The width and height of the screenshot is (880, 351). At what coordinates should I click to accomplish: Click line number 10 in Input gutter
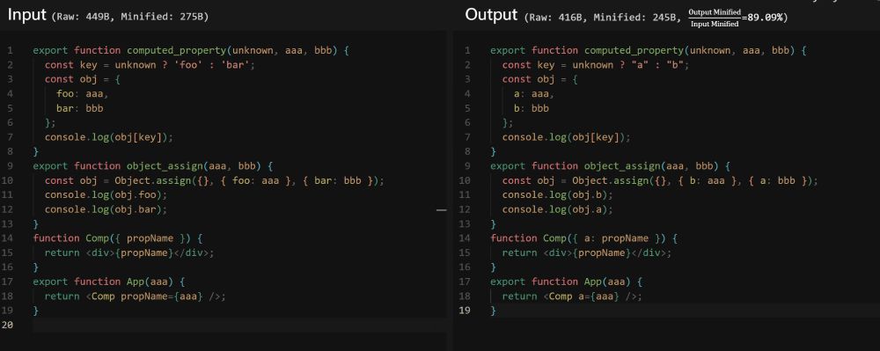coord(8,180)
